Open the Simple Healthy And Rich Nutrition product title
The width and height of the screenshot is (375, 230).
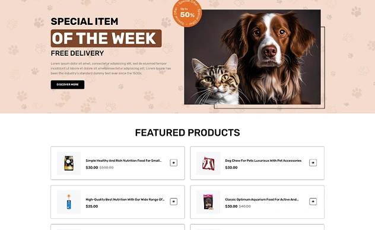123,161
